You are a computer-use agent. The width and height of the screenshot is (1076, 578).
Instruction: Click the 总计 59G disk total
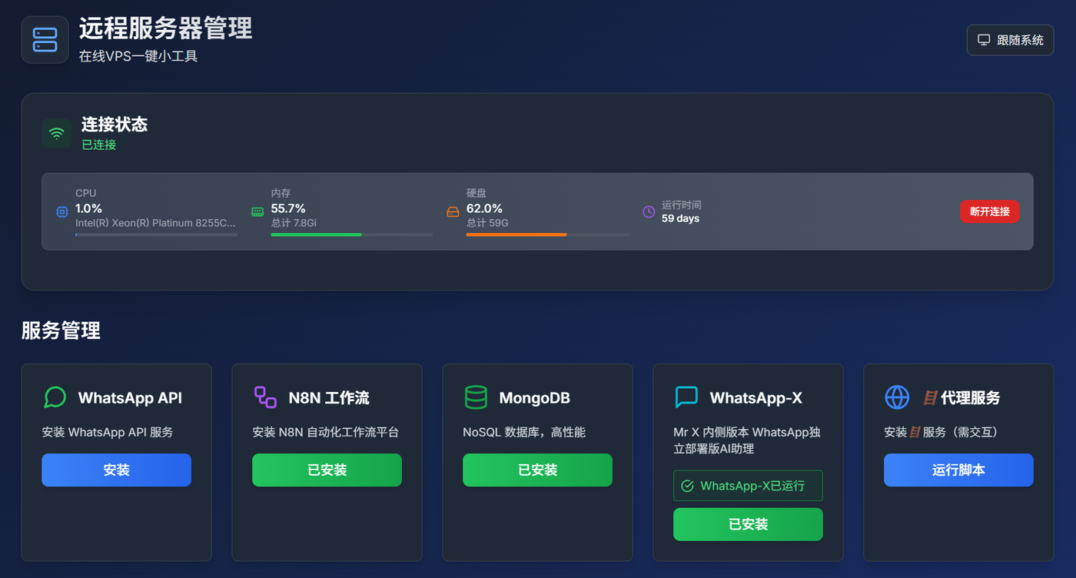coord(487,223)
